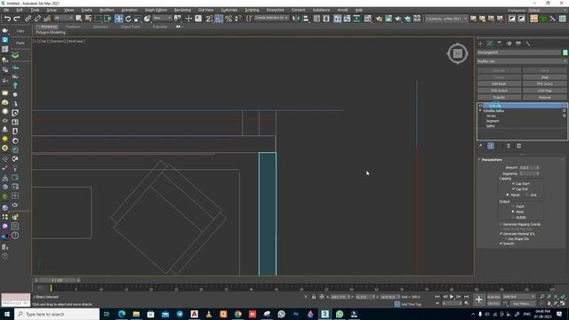Click the Select by Name icon
569x320 pixels.
click(88, 19)
